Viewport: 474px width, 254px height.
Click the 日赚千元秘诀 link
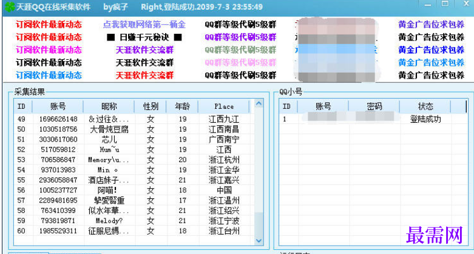pos(144,37)
